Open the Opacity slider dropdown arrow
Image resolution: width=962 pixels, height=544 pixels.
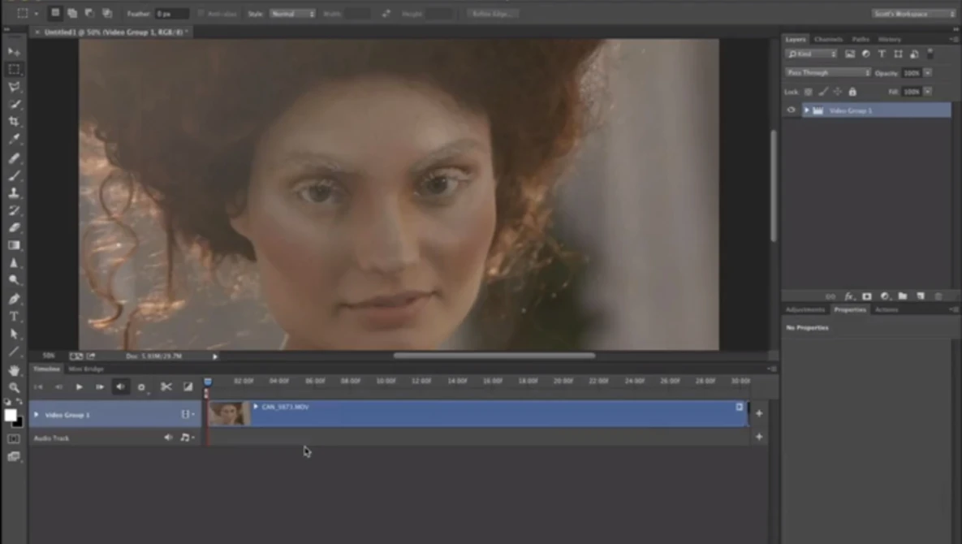pyautogui.click(x=928, y=73)
